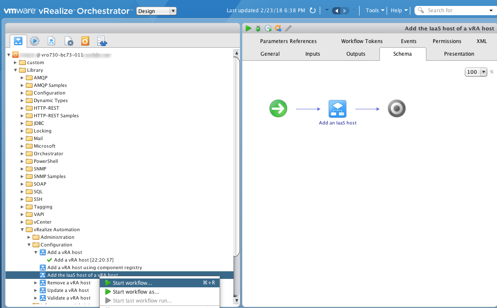Click the orange server icon at the tree root
The height and width of the screenshot is (308, 497).
pos(15,55)
